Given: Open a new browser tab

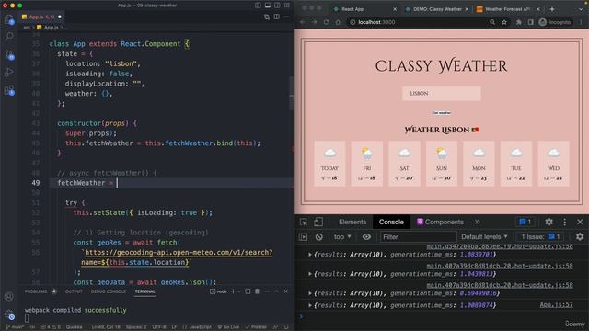Looking at the screenshot, I should 552,9.
